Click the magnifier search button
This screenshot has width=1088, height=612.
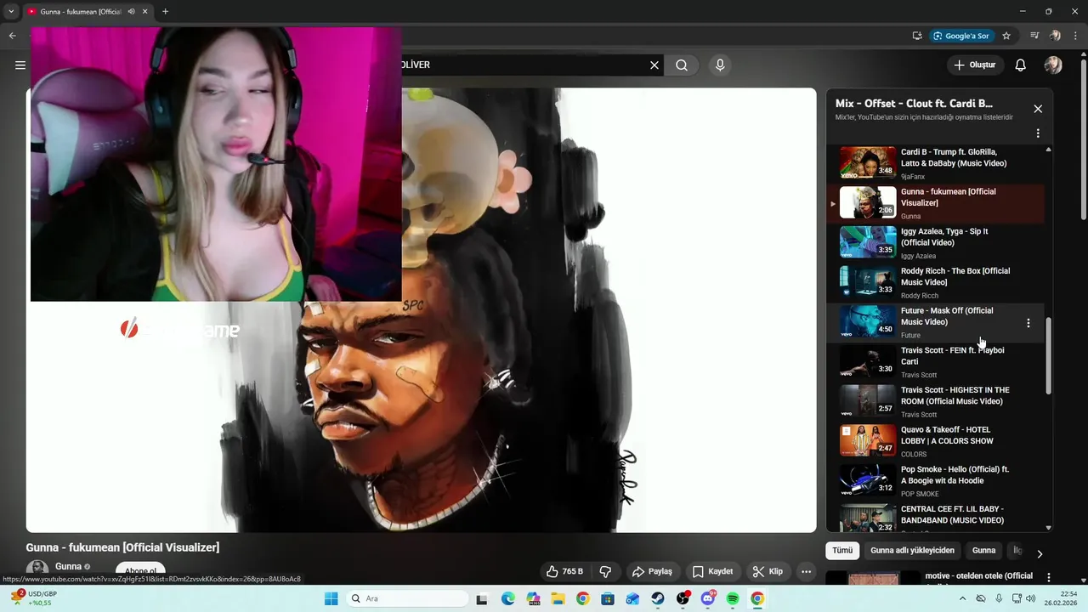(682, 65)
